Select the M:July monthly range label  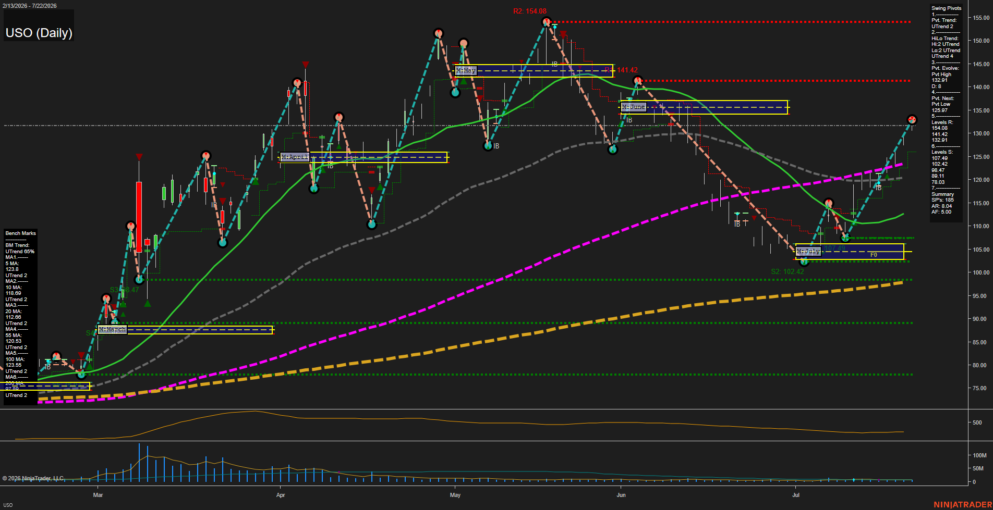pos(808,252)
